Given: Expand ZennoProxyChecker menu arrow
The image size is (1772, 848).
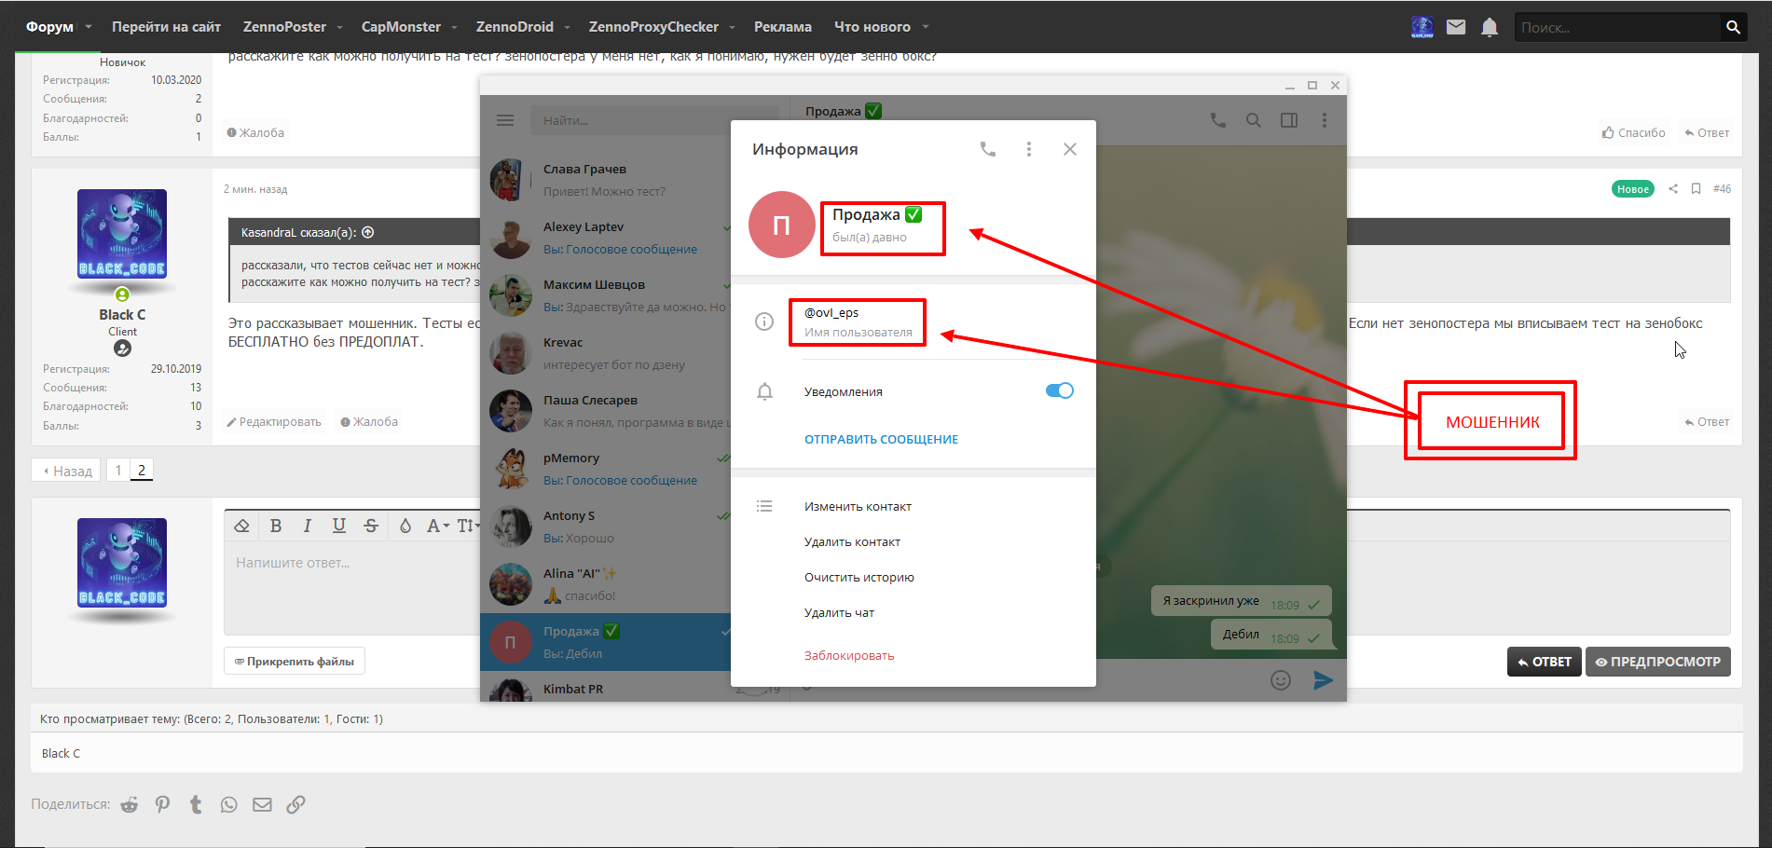Looking at the screenshot, I should (x=732, y=27).
